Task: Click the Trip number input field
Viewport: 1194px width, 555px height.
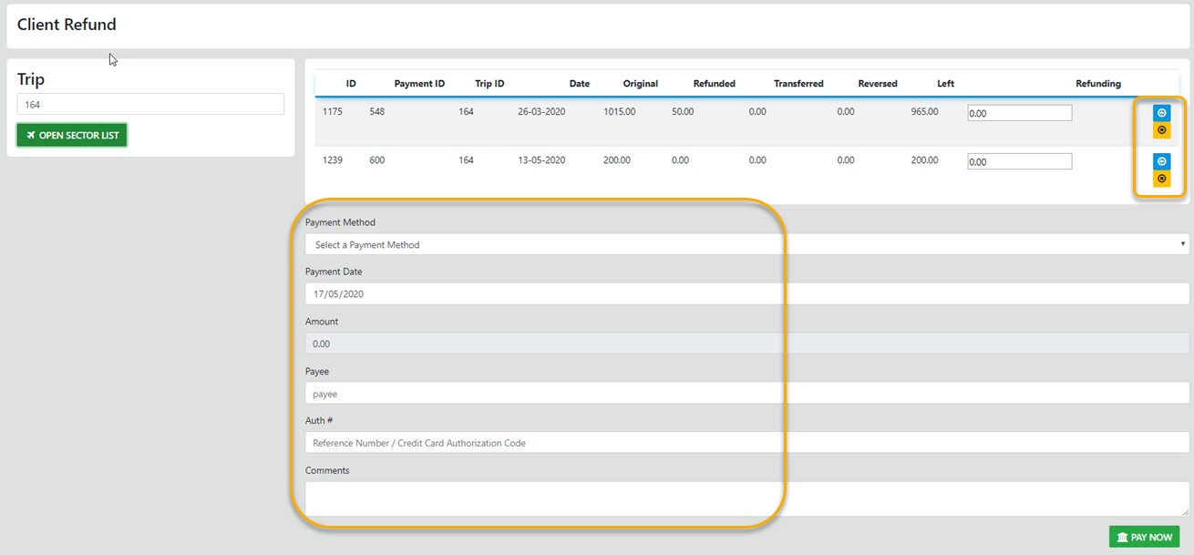Action: coord(150,104)
